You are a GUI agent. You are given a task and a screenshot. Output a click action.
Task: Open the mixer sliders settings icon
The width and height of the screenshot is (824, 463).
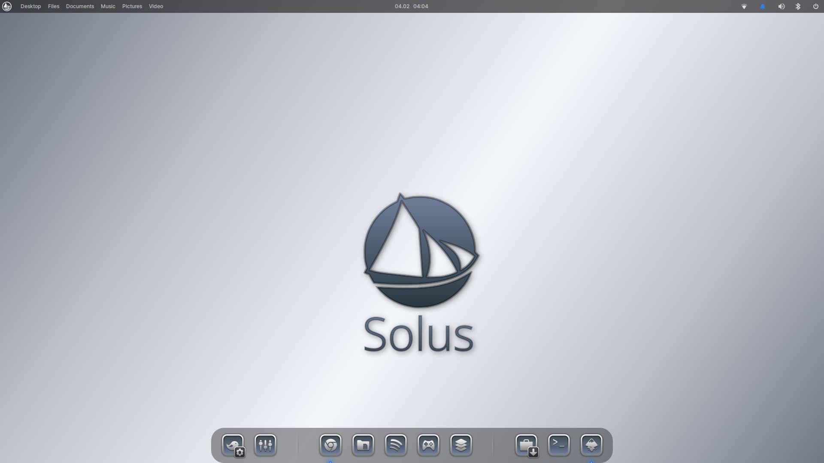(x=265, y=445)
